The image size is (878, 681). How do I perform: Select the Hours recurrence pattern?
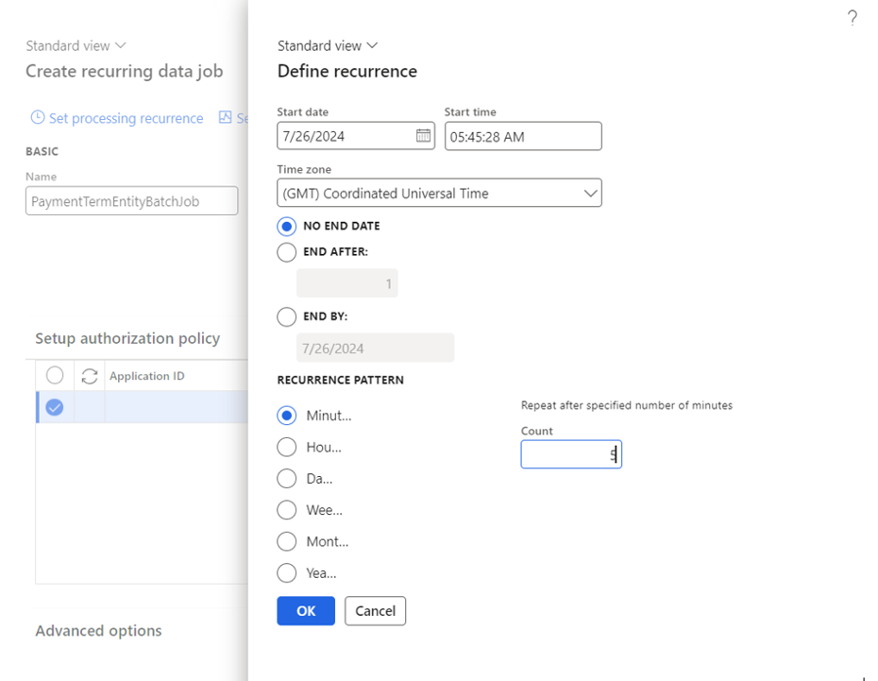[287, 447]
